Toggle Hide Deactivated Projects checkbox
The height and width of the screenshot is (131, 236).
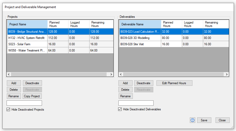tap(8, 109)
